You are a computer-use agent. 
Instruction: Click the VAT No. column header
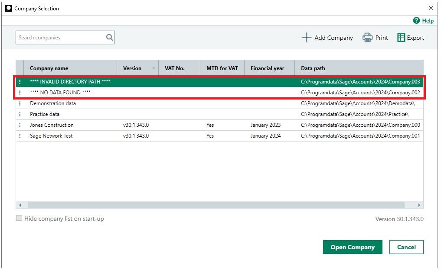[x=180, y=68]
